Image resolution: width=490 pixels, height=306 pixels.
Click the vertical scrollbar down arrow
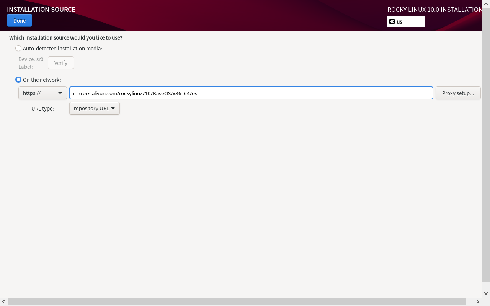(x=486, y=294)
